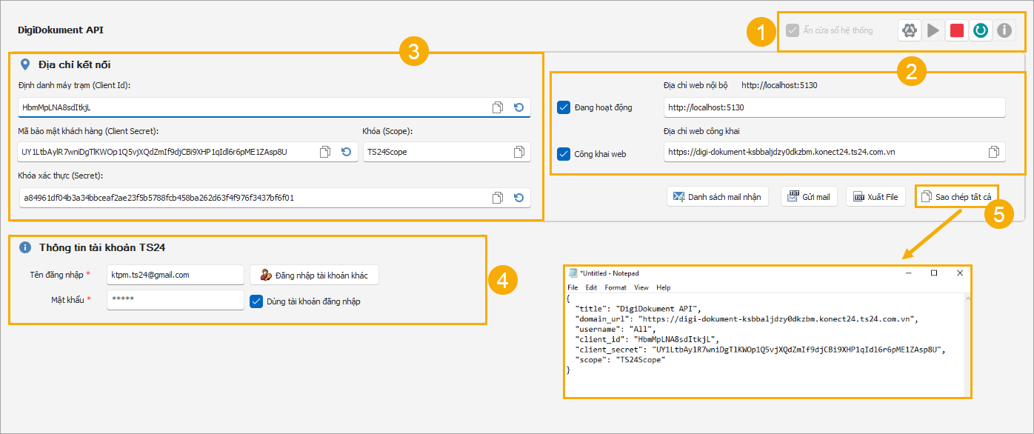Click the 'Sao chép tất cả' button

[x=957, y=197]
